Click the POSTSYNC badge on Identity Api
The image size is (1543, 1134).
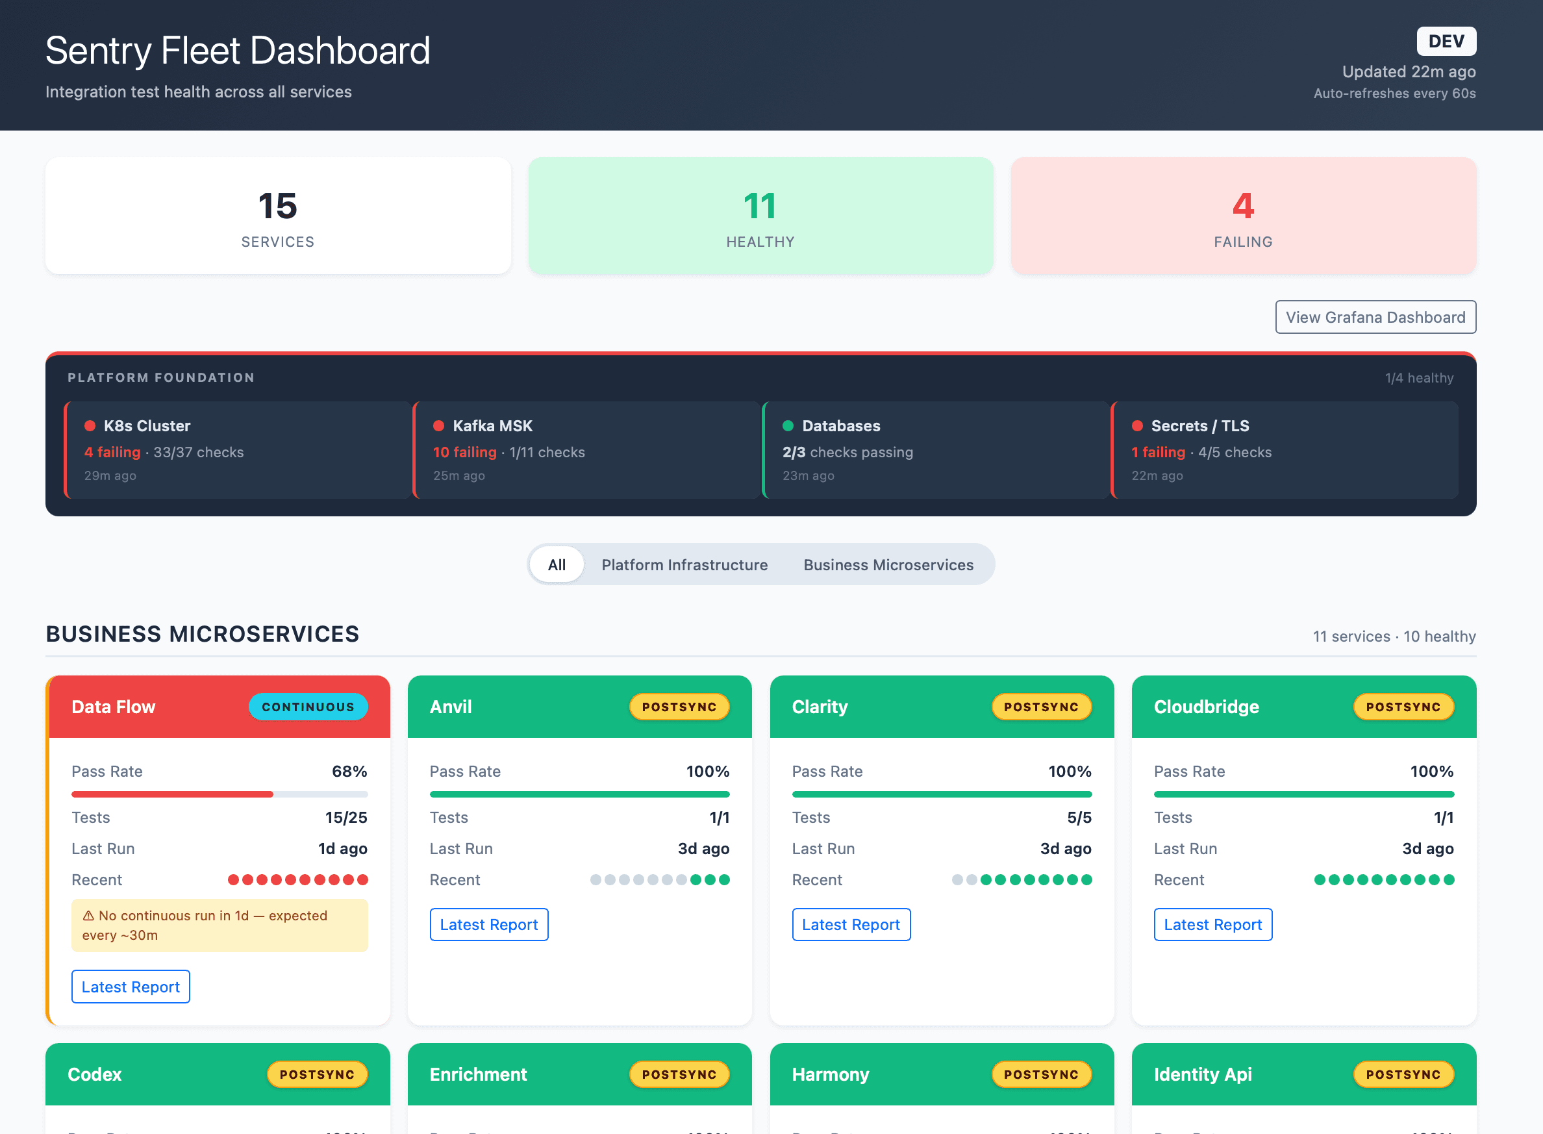(x=1403, y=1074)
